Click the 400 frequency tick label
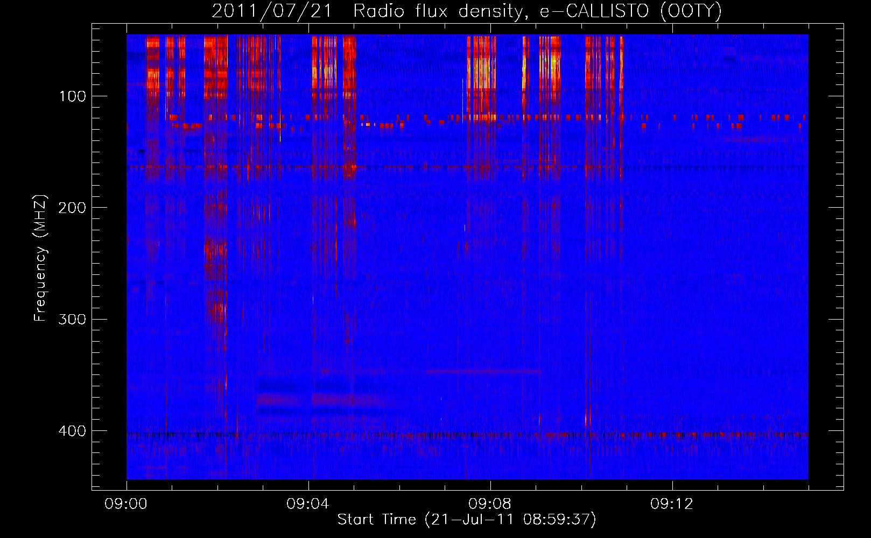This screenshot has width=871, height=538. click(x=73, y=431)
